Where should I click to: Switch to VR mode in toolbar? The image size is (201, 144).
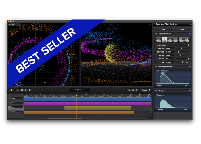tap(133, 90)
